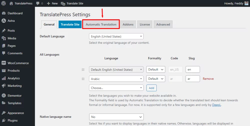This screenshot has width=250, height=126.
Task: Open the Advanced tab
Action: 163,24
